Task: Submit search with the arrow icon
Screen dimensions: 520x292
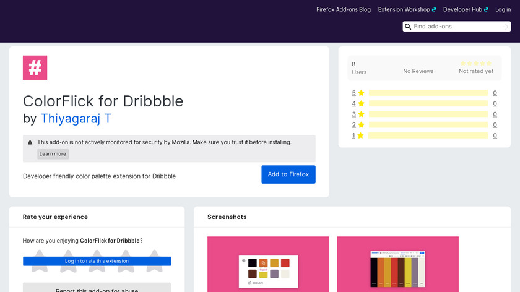Action: pyautogui.click(x=505, y=27)
